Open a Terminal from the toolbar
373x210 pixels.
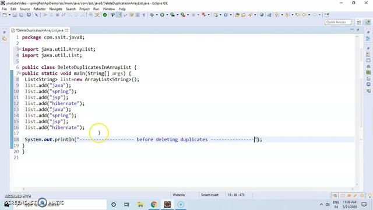click(29, 15)
